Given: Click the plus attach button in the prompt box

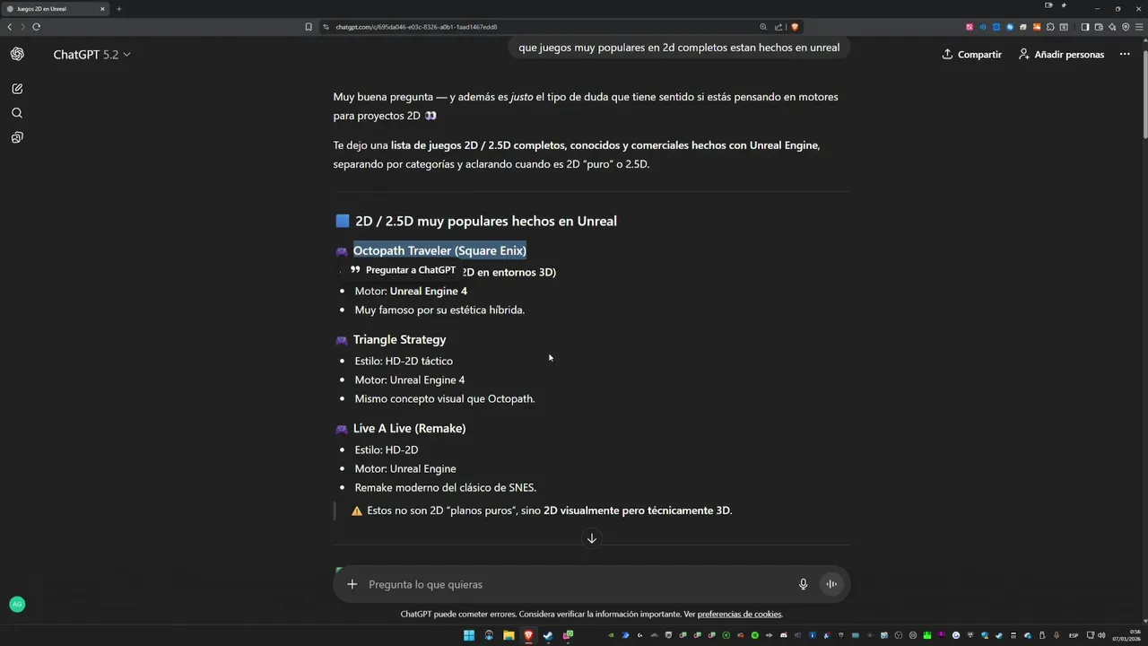Looking at the screenshot, I should pos(352,584).
